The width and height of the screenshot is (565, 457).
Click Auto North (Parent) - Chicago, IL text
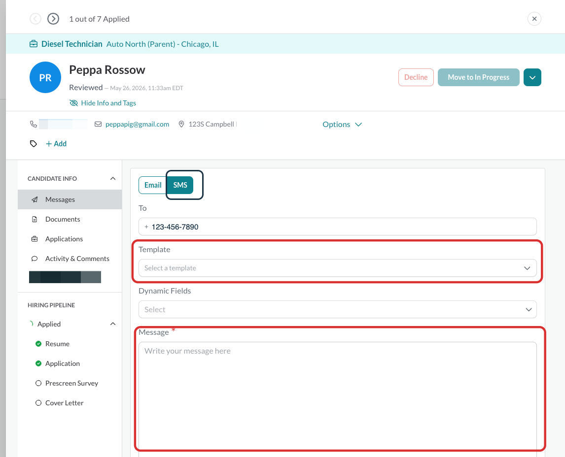[163, 44]
